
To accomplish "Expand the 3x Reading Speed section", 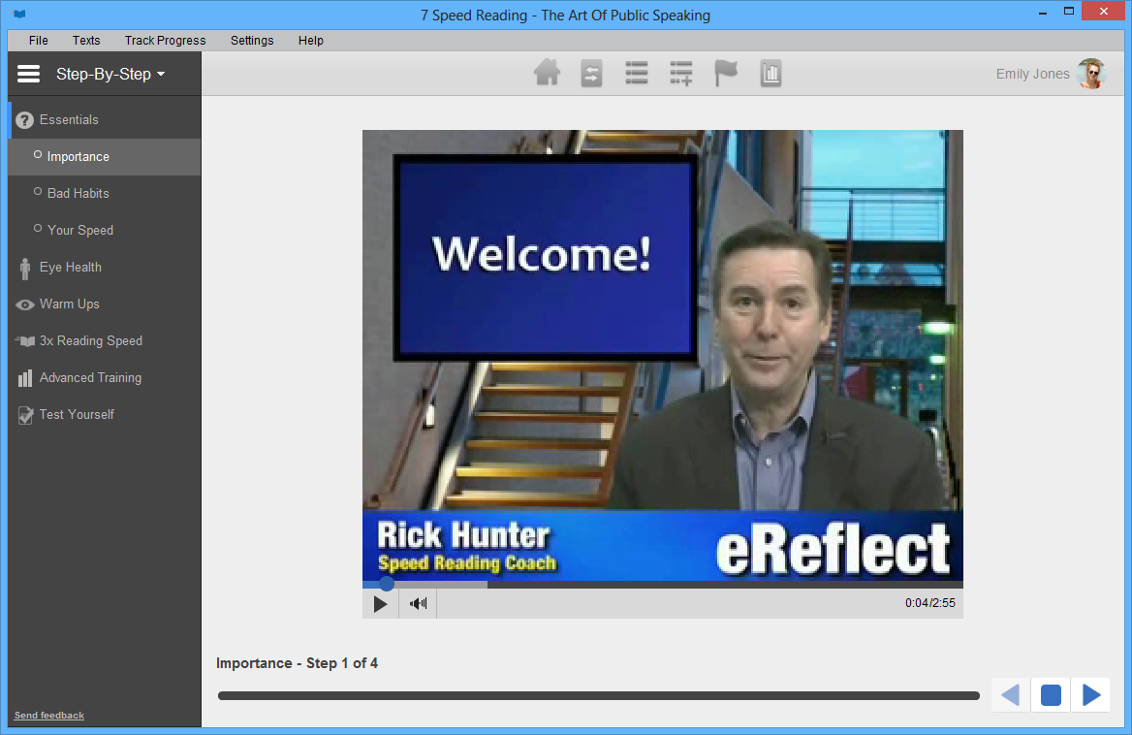I will pyautogui.click(x=90, y=340).
